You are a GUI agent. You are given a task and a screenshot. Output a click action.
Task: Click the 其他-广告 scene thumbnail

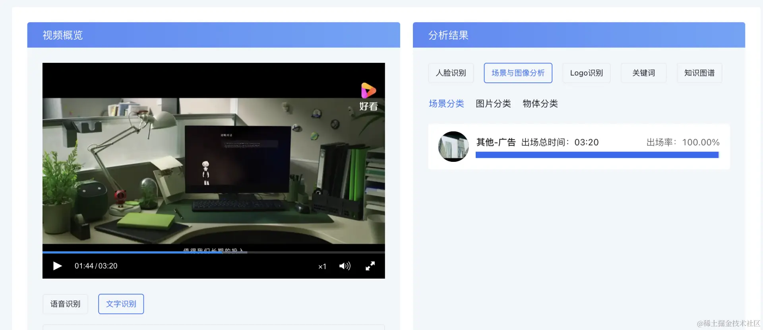453,146
